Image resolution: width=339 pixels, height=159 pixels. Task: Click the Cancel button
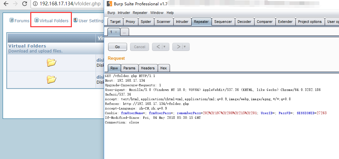click(139, 47)
